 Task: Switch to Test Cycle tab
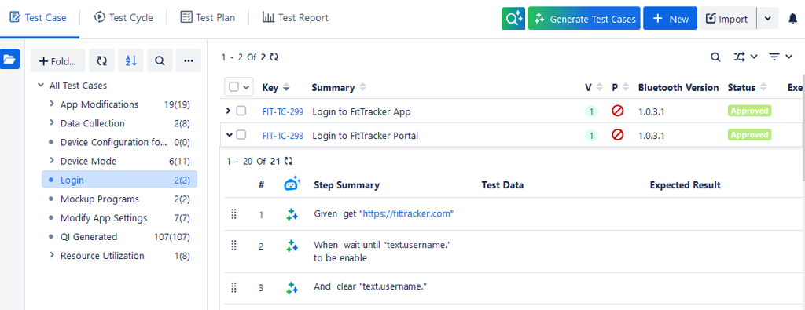pos(123,18)
